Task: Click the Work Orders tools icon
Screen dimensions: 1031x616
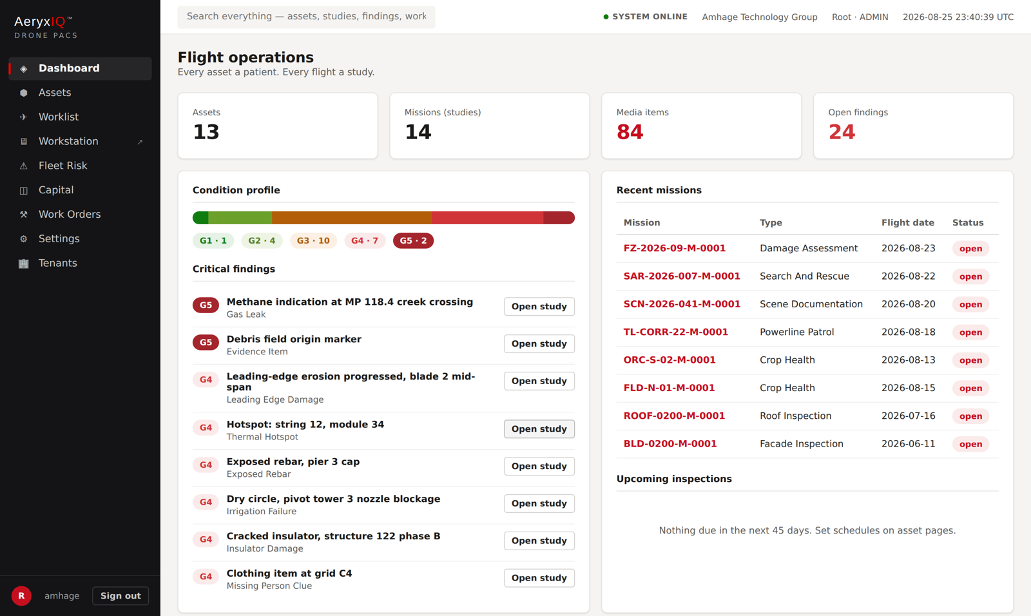Action: pyautogui.click(x=24, y=215)
